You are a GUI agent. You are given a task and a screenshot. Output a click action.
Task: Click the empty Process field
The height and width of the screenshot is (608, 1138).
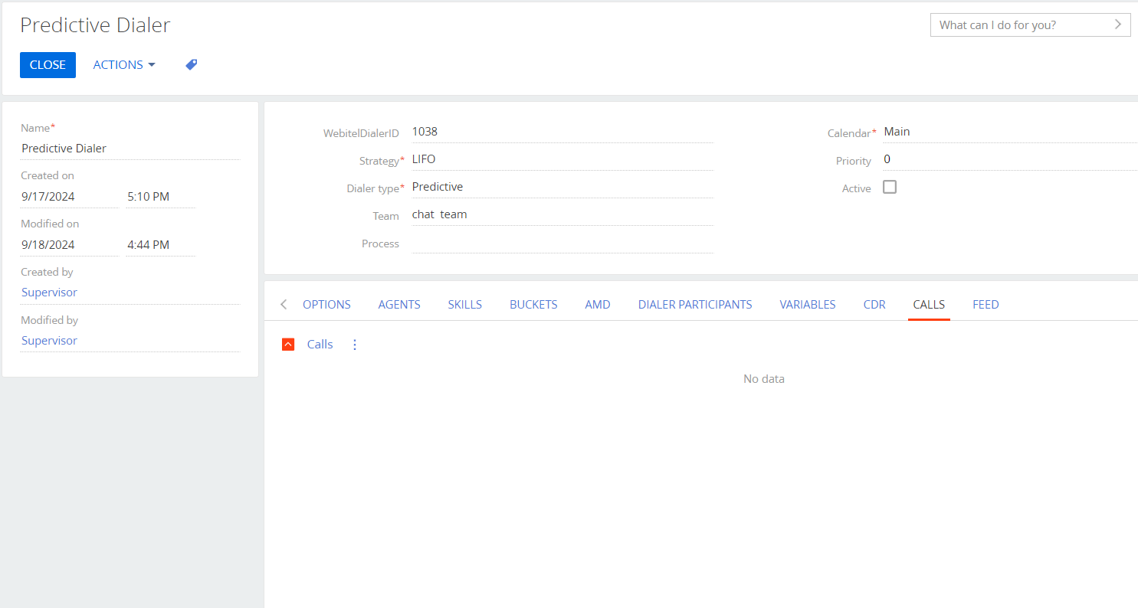tap(562, 243)
